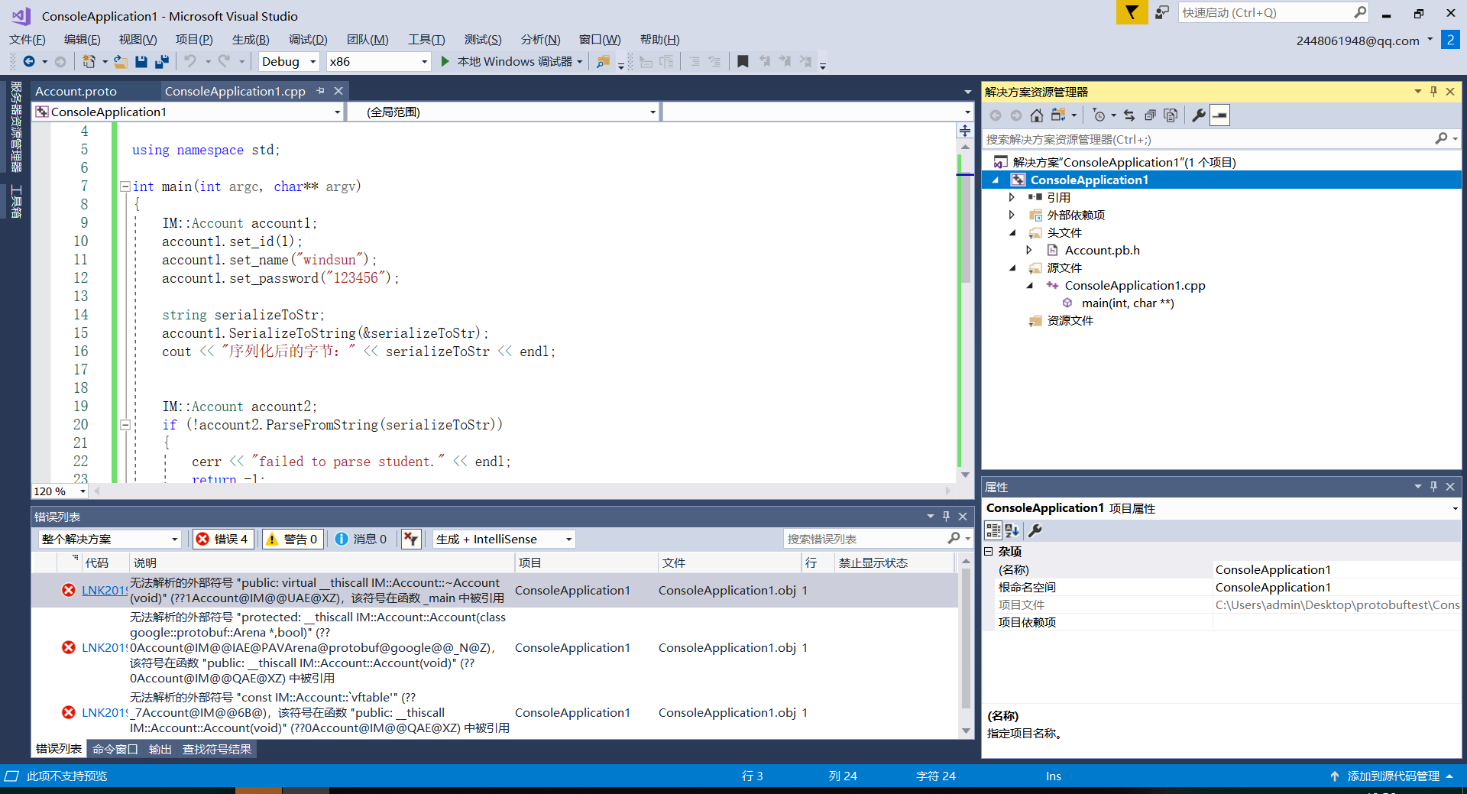This screenshot has height=794, width=1467.
Task: Open Solution Explorer Properties wrench icon
Action: 1197,115
